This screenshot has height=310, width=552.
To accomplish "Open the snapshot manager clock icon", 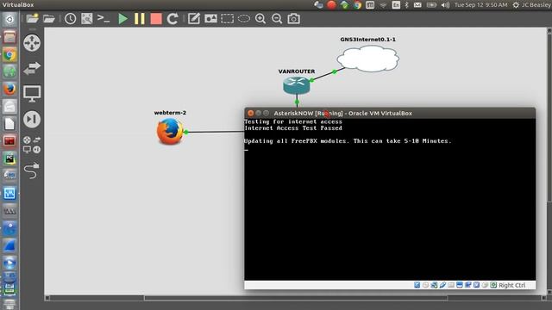I will 70,19.
